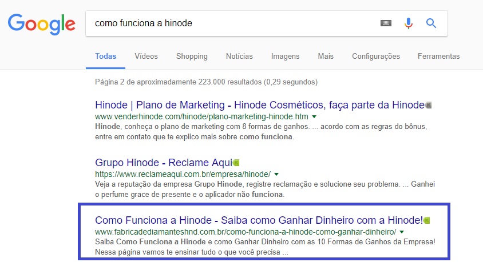The image size is (483, 262).
Task: Click green badge icon after Ganhar Dinheiro com a Hinode title
Action: click(426, 220)
